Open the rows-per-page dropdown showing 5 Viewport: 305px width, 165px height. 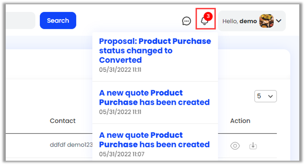[265, 96]
